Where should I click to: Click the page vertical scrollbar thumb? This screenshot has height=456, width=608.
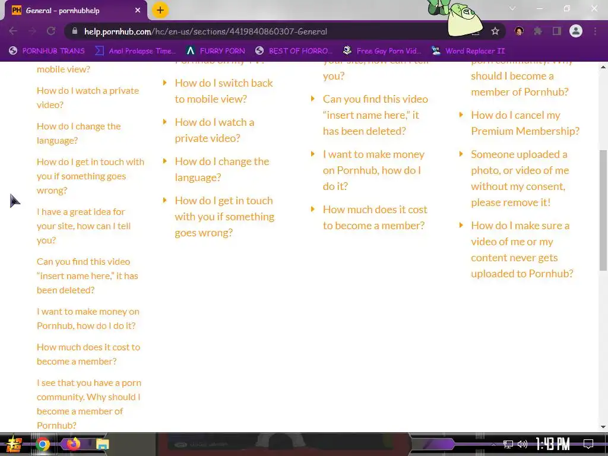603,211
